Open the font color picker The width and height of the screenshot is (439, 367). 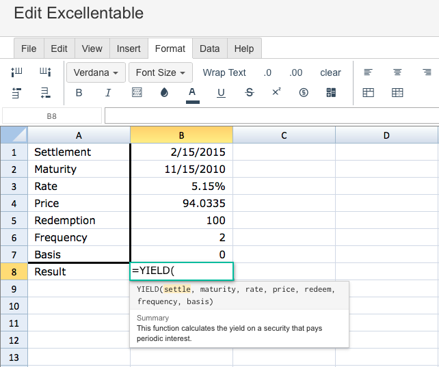[192, 94]
